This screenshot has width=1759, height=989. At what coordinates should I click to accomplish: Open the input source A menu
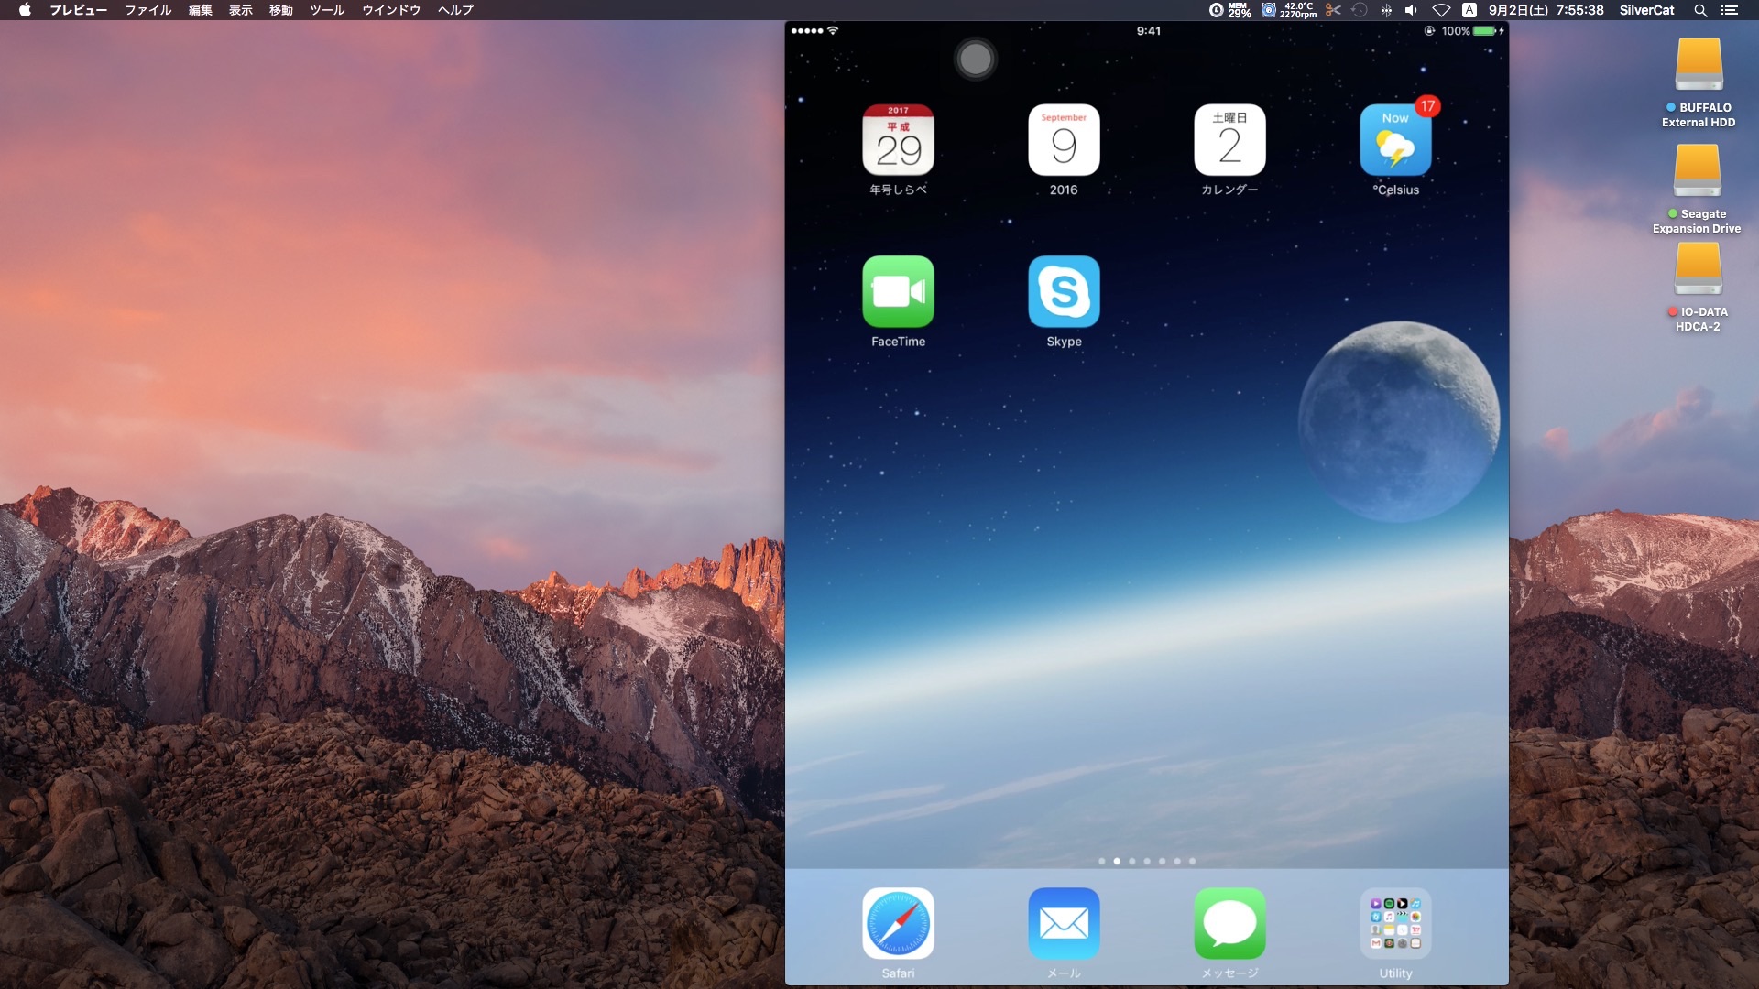1469,10
